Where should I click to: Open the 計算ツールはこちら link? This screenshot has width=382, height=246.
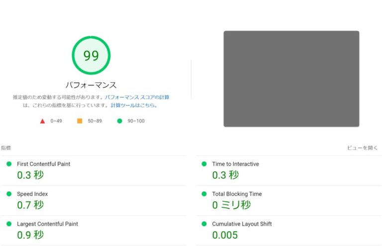point(134,106)
